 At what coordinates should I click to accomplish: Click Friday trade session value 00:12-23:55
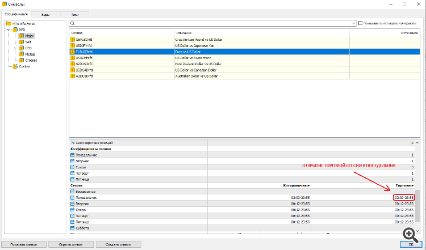click(404, 222)
